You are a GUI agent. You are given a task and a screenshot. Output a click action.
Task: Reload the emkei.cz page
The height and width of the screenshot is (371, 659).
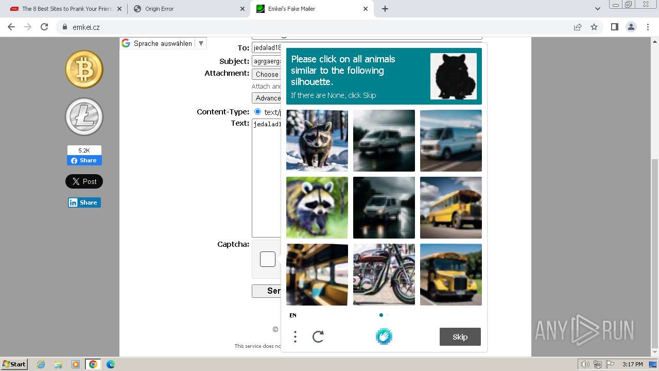(44, 27)
